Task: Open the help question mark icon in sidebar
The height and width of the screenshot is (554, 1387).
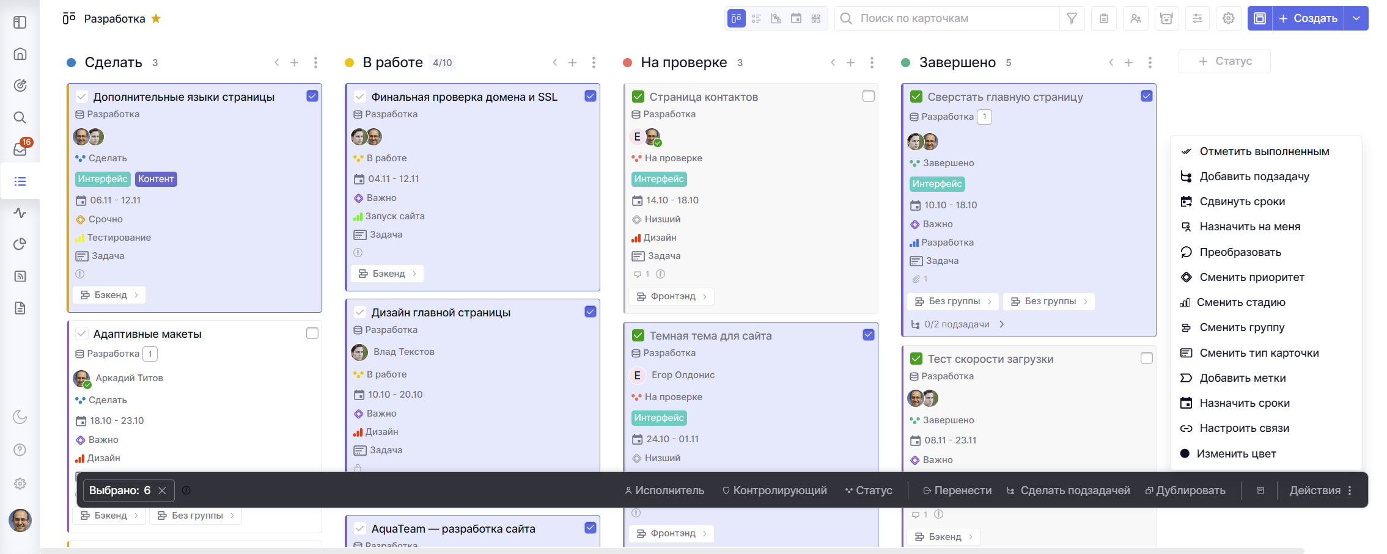Action: click(x=20, y=450)
